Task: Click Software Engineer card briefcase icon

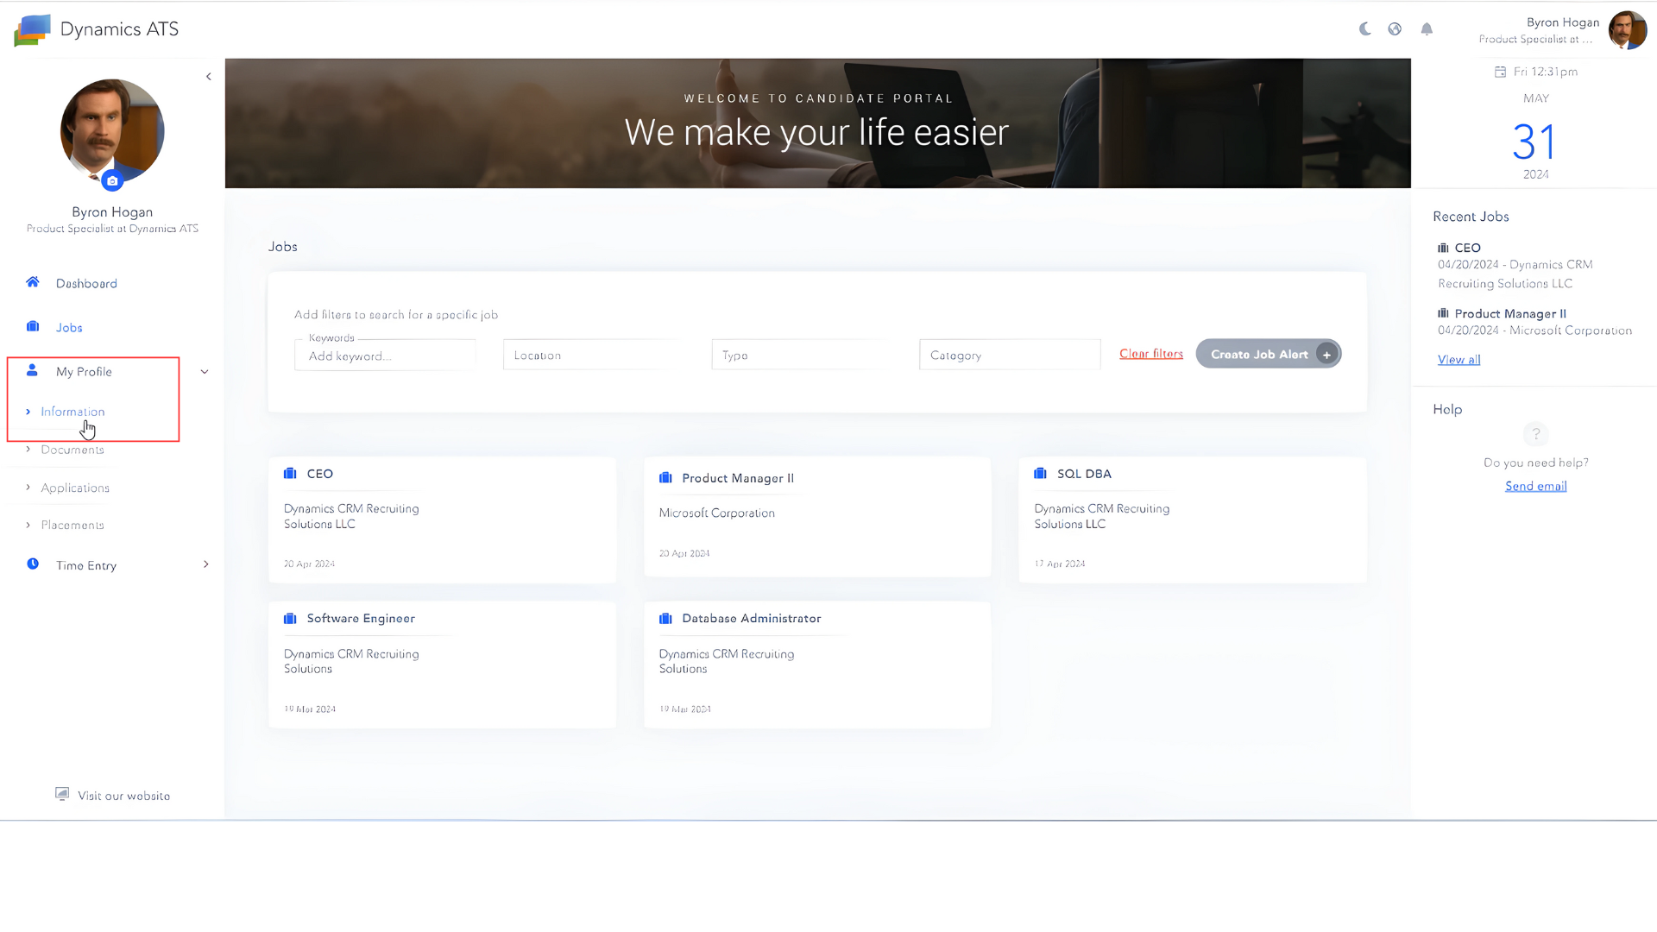Action: (x=290, y=618)
